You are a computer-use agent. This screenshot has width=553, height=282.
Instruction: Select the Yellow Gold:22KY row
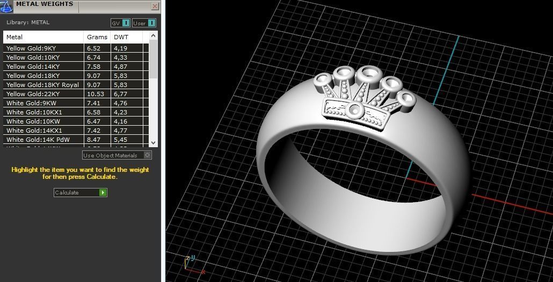pyautogui.click(x=76, y=94)
